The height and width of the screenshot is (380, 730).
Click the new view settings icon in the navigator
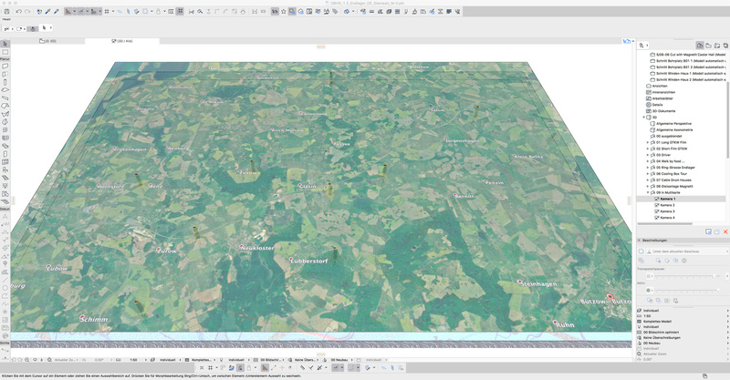point(708,231)
